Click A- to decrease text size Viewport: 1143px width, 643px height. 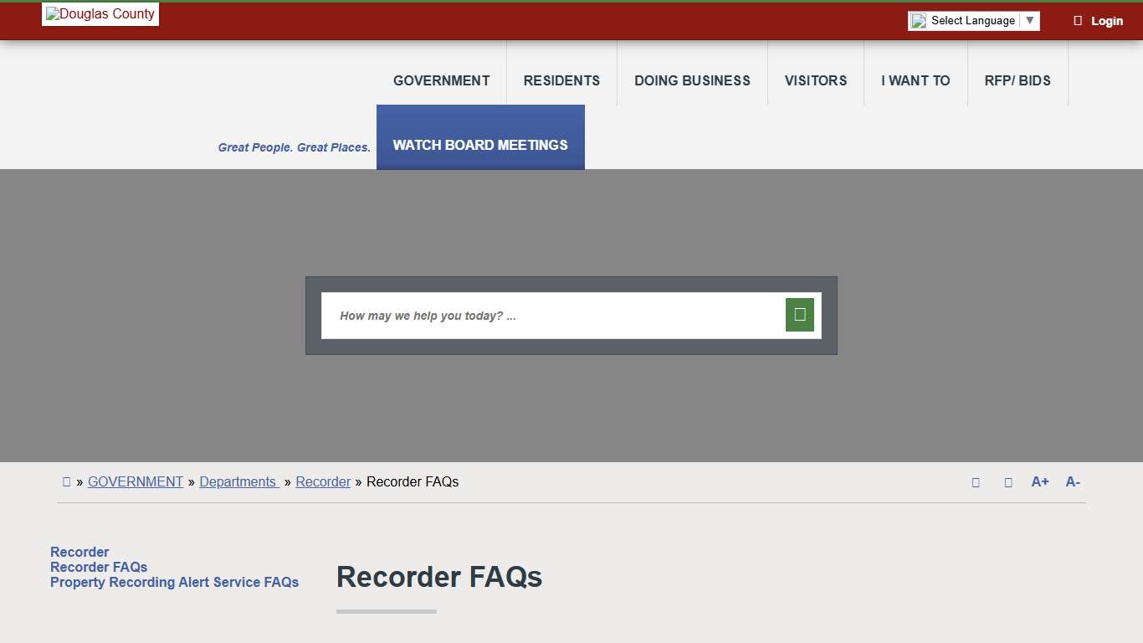coord(1072,481)
